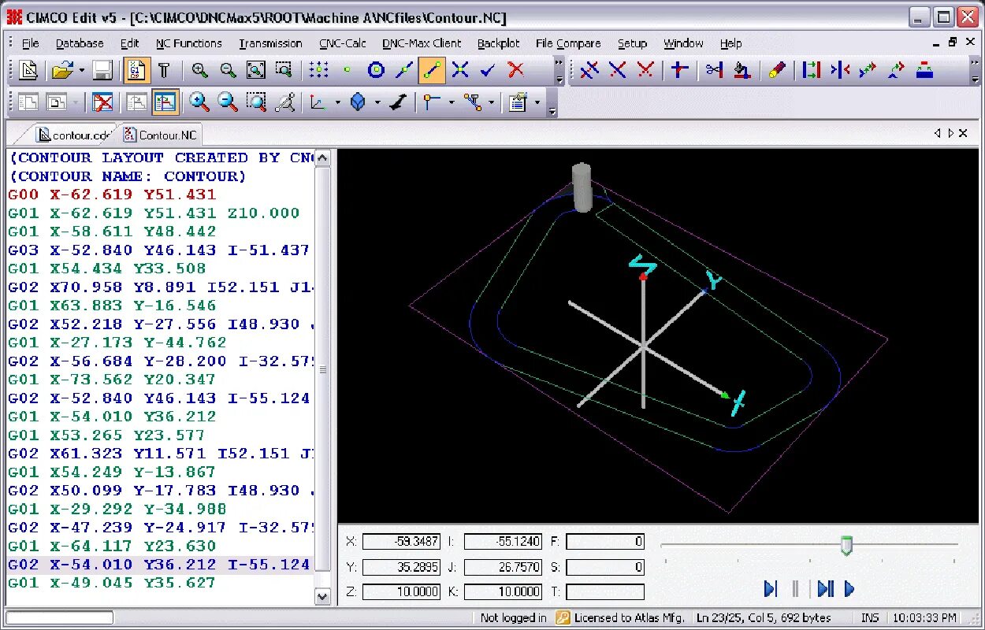
Task: Open the Backplot menu
Action: click(498, 43)
